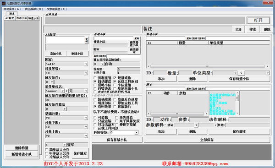Click the 全部保存 button

207,140
